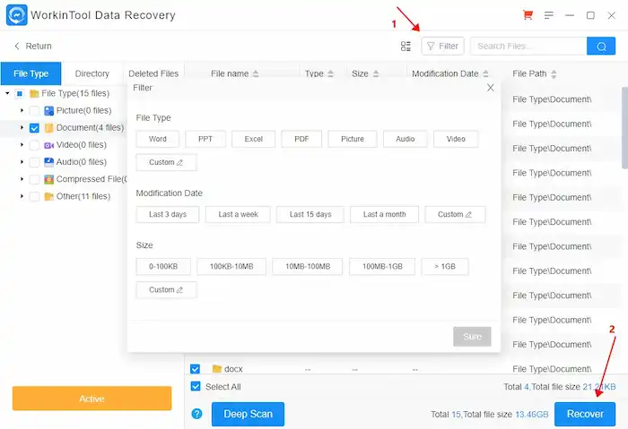Toggle the File Type root checkbox
628x429 pixels.
pos(19,93)
